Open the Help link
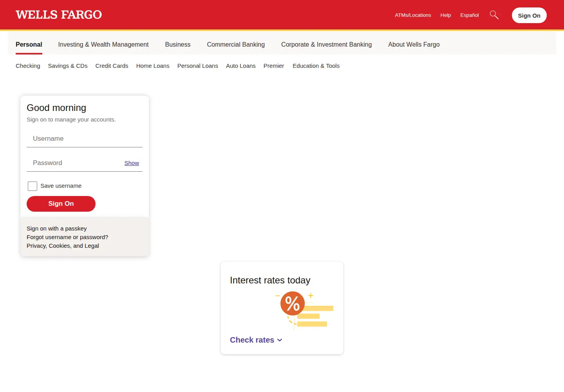Image resolution: width=564 pixels, height=392 pixels. (446, 15)
